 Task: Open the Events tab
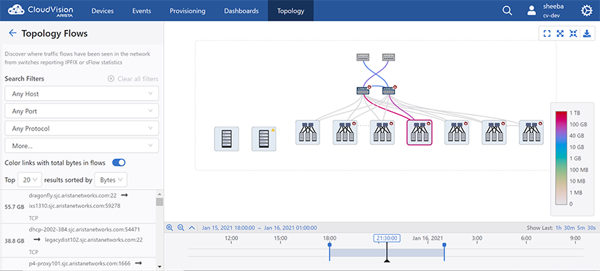pyautogui.click(x=142, y=10)
